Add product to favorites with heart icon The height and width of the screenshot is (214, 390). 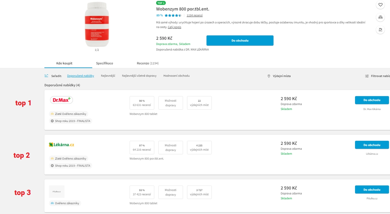[380, 5]
